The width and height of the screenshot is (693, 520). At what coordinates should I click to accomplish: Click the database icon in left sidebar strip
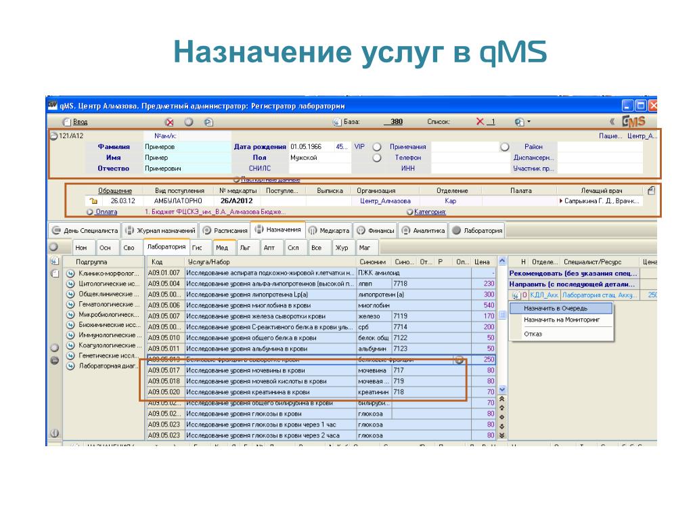(54, 360)
